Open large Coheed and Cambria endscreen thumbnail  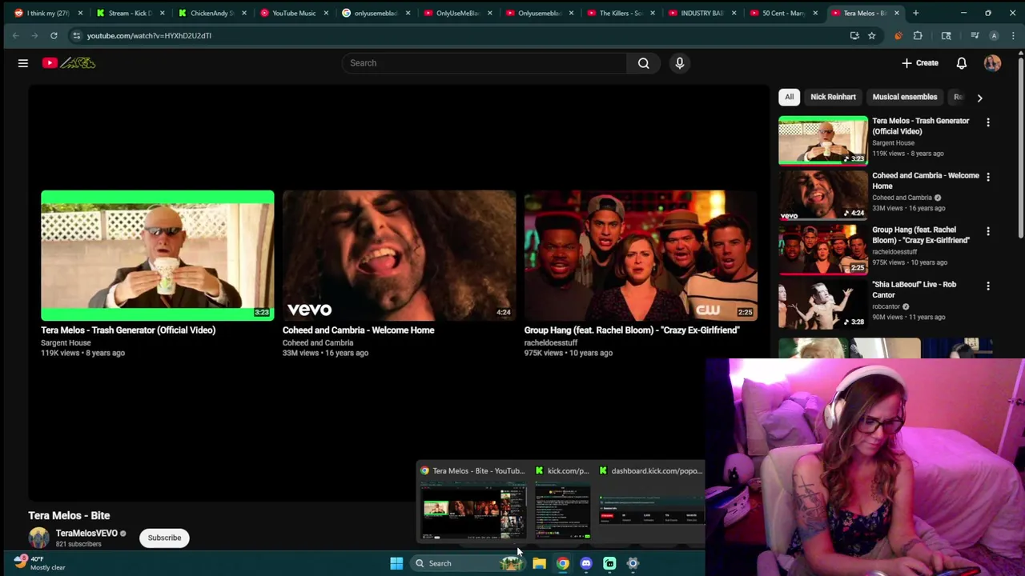click(399, 255)
